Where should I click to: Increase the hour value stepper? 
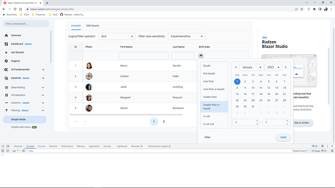click(x=257, y=121)
